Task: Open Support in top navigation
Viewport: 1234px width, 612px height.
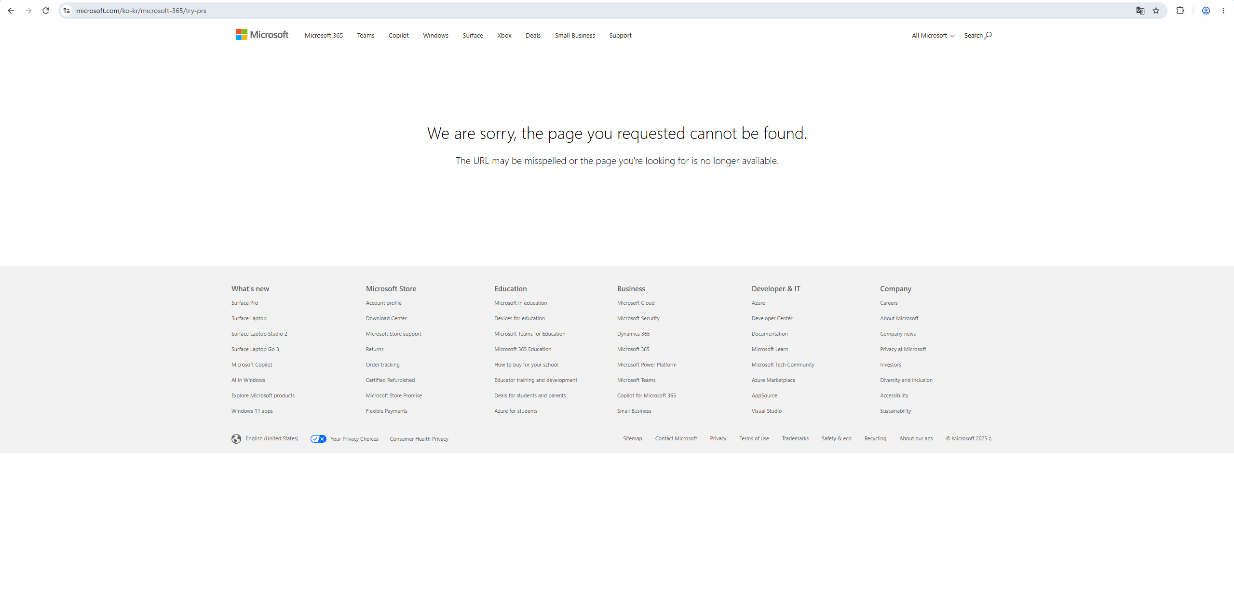Action: 620,35
